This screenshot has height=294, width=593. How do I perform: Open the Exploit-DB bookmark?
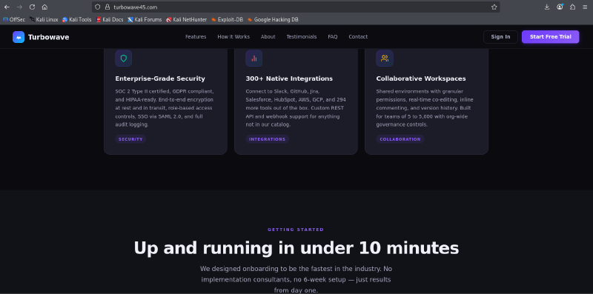coord(227,19)
